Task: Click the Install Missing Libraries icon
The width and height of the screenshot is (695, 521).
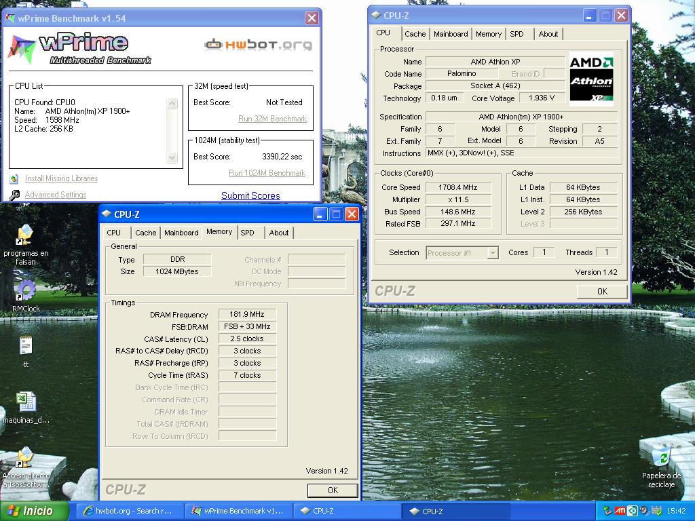Action: click(x=14, y=178)
